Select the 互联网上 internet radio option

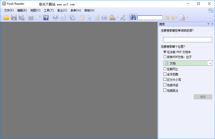pos(165,69)
